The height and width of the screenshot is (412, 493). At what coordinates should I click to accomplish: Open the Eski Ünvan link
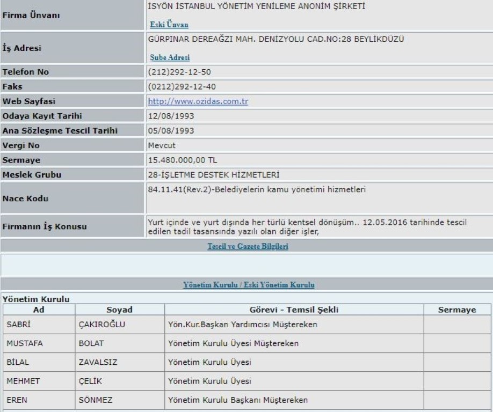point(169,25)
